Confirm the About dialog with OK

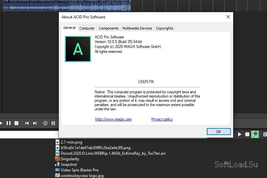tap(219, 132)
